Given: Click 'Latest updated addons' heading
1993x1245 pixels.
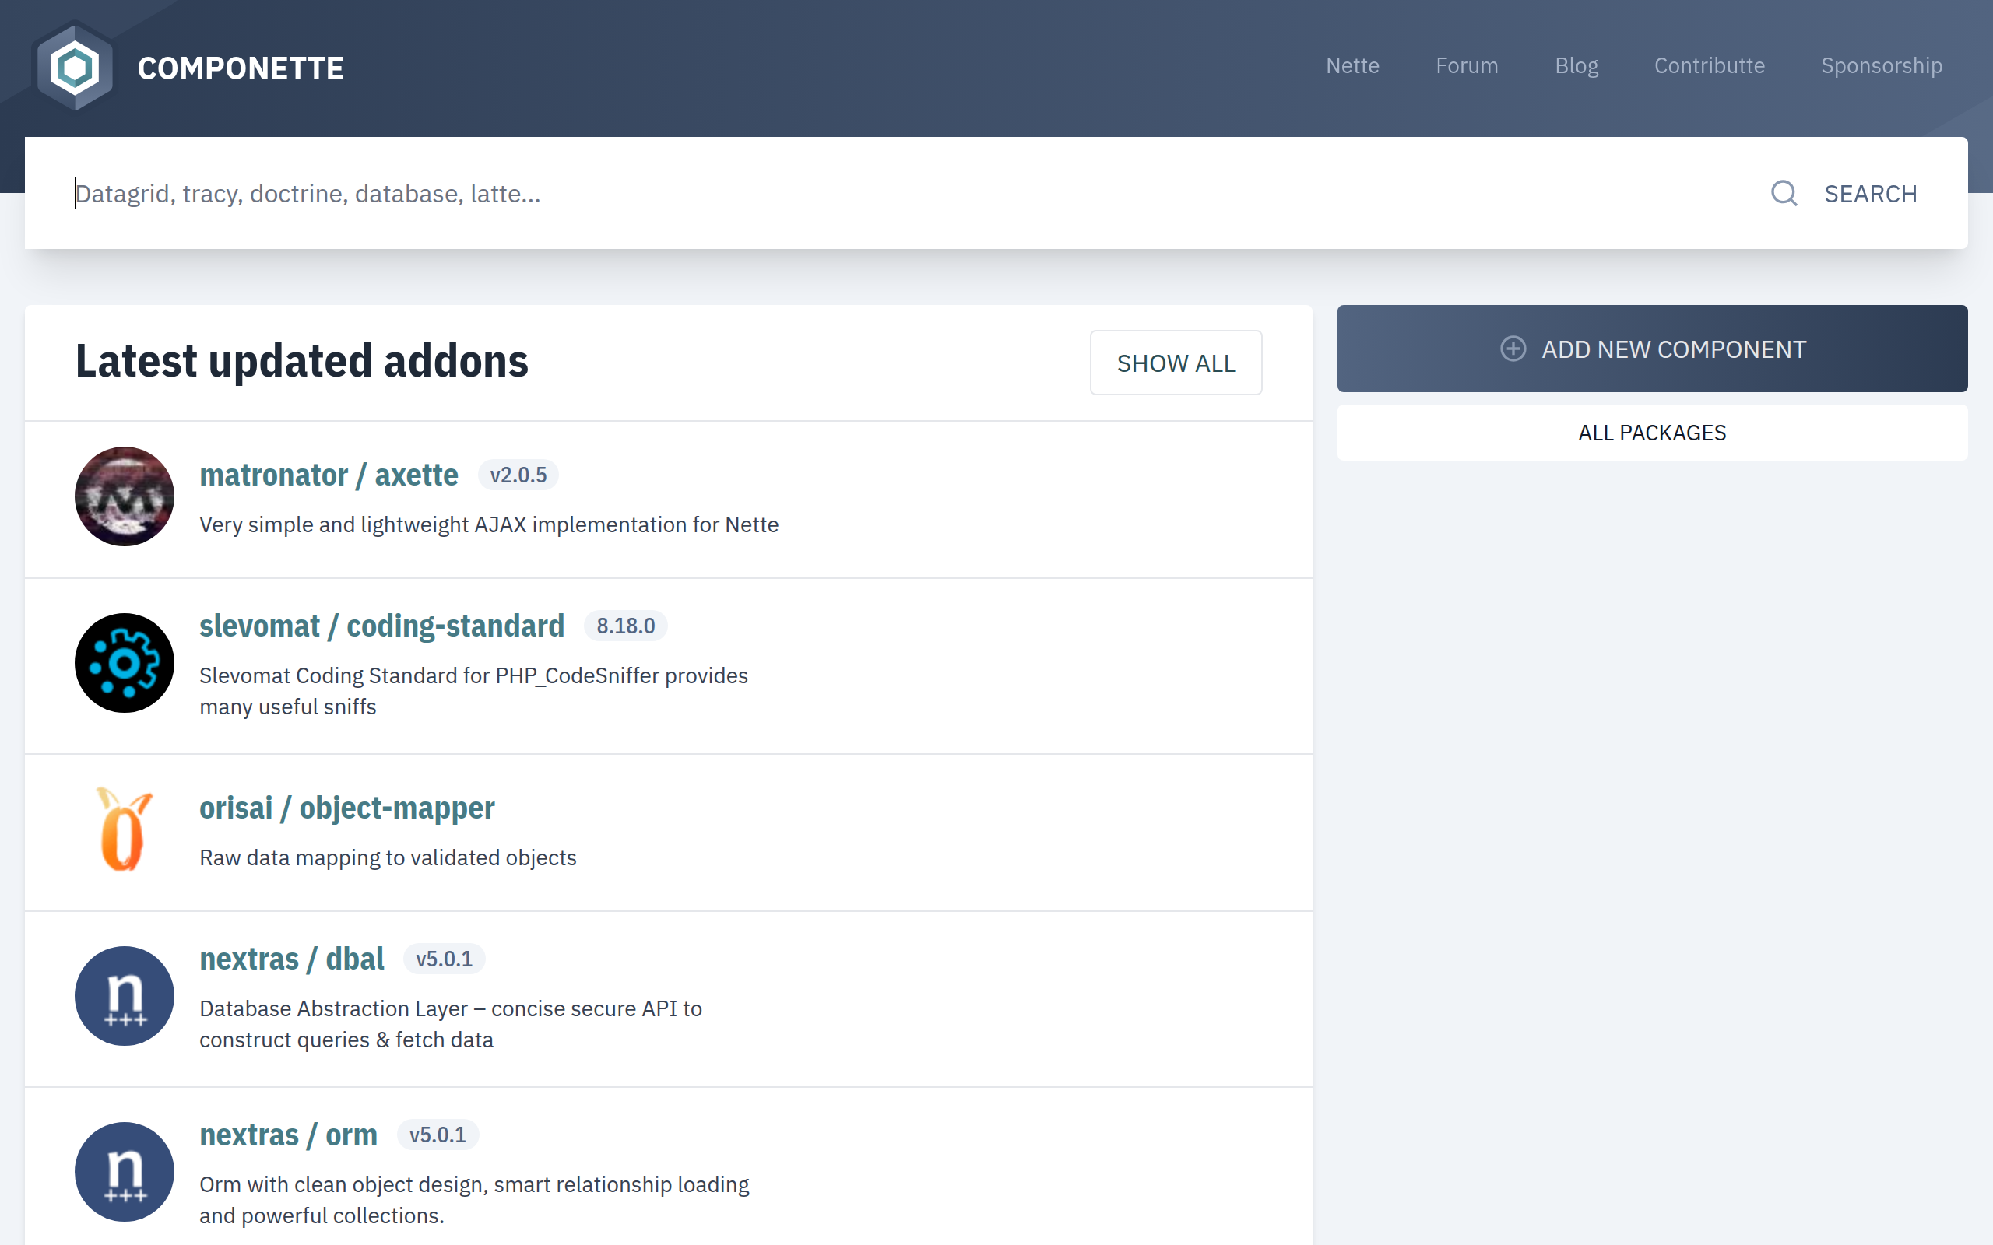Looking at the screenshot, I should pos(301,362).
